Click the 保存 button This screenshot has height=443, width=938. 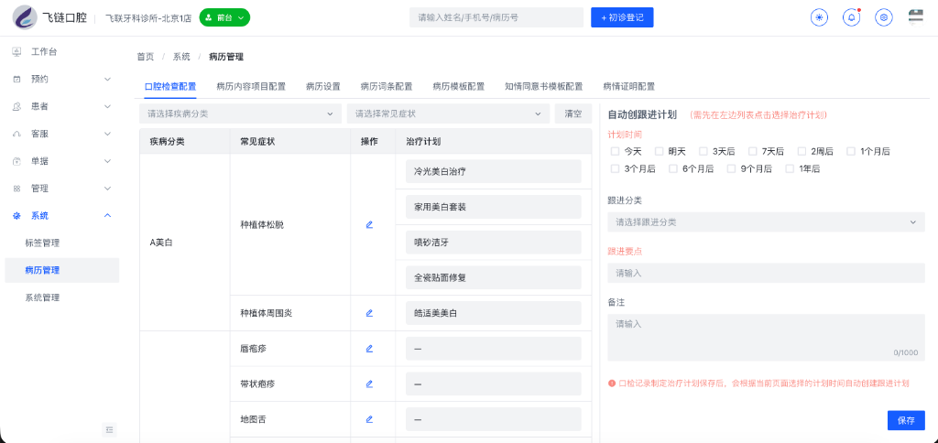(x=906, y=420)
